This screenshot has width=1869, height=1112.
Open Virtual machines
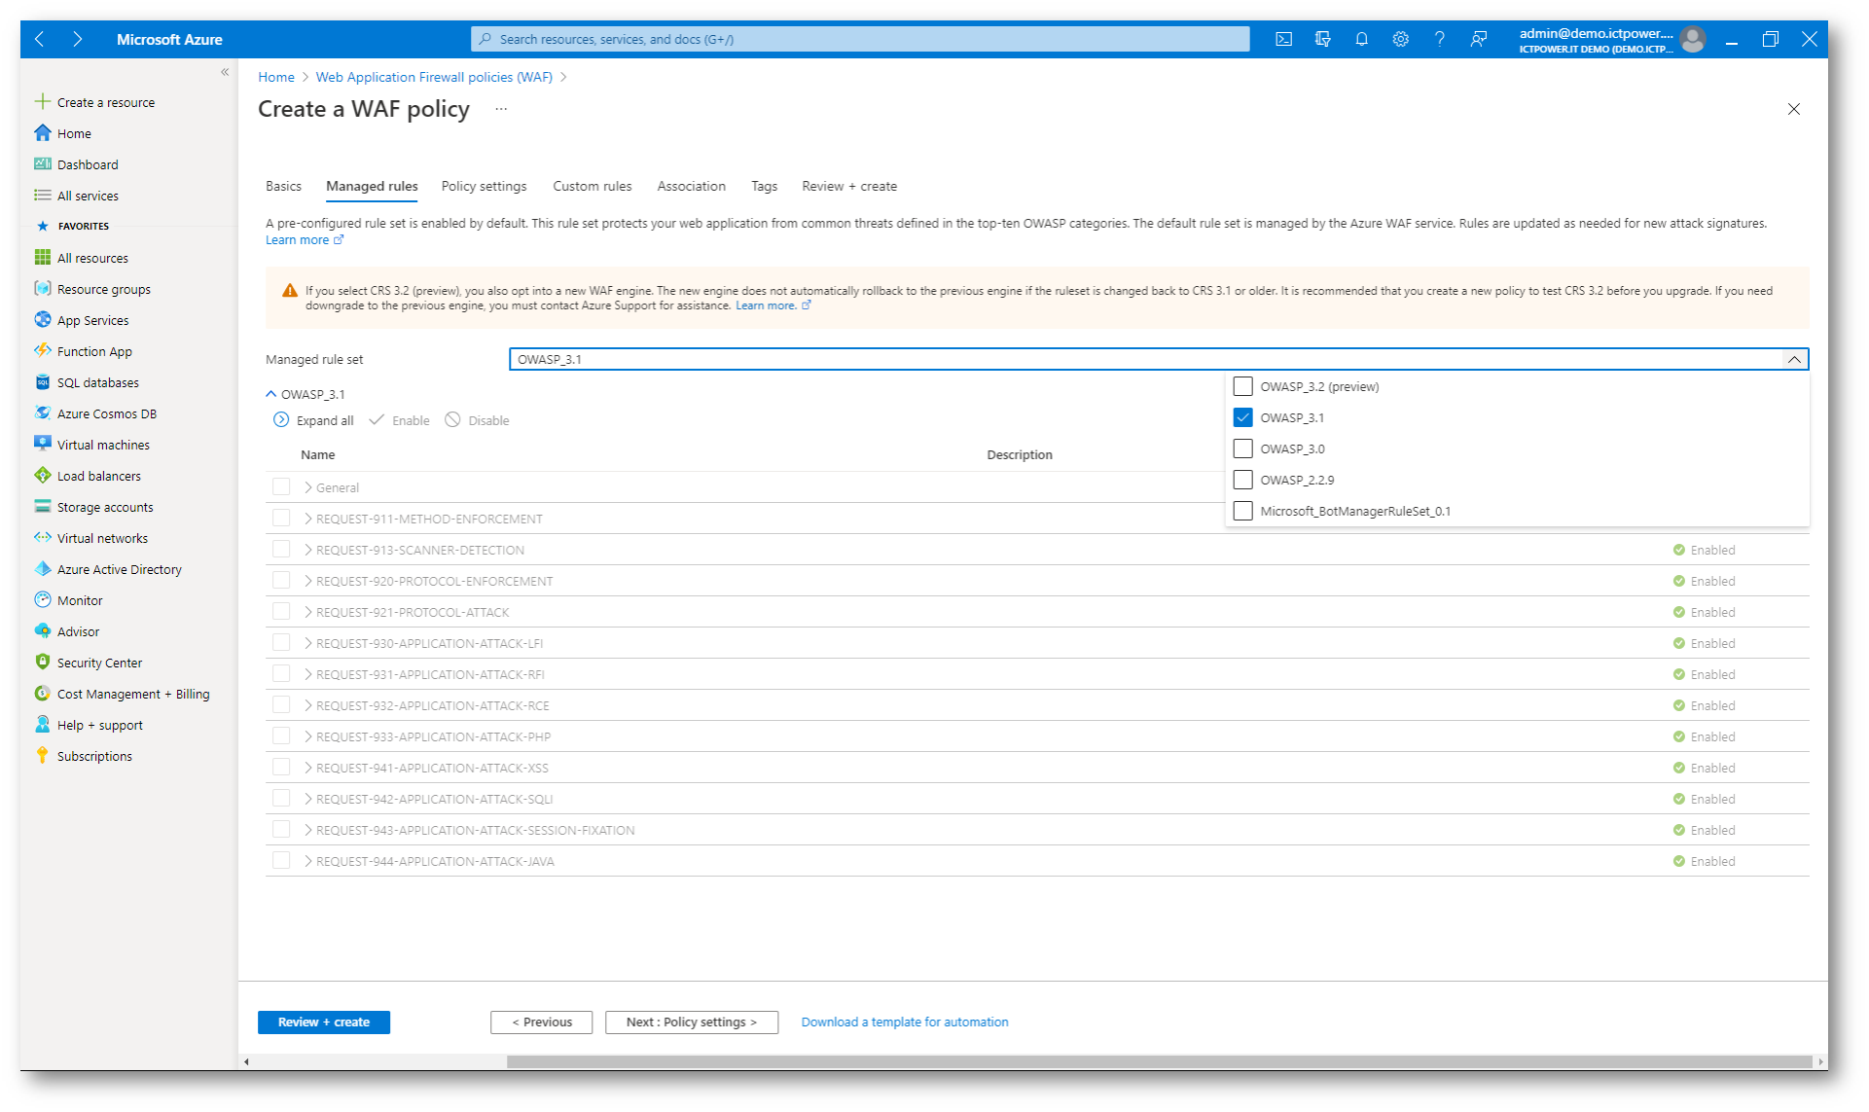pos(103,445)
